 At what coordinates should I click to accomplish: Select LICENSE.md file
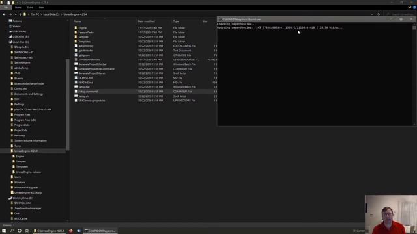[x=85, y=78]
